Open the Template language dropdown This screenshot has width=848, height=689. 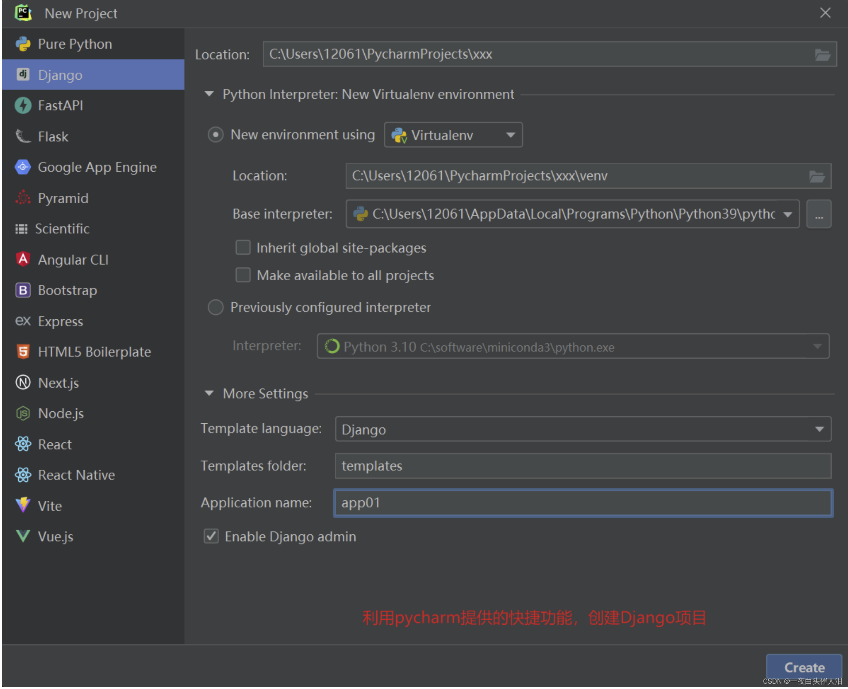pos(583,429)
